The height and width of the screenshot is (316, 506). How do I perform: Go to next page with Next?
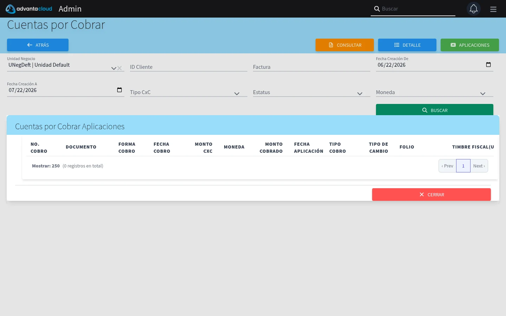479,166
